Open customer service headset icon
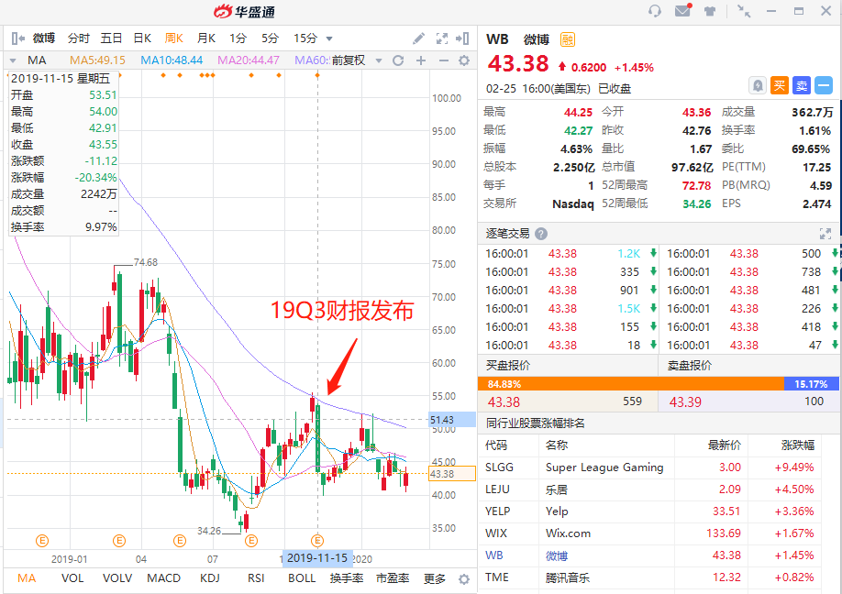Screen dimensions: 842x594 [655, 11]
